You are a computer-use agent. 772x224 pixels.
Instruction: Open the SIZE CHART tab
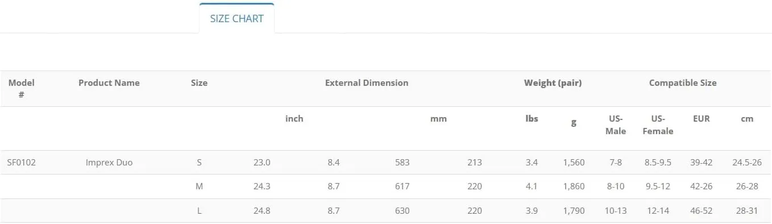click(236, 18)
